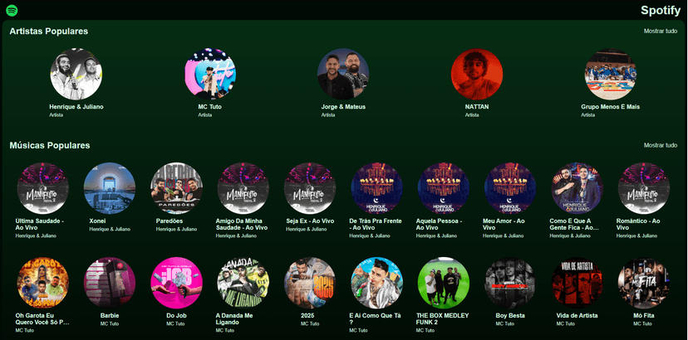Play the Xonei song cover

click(109, 188)
